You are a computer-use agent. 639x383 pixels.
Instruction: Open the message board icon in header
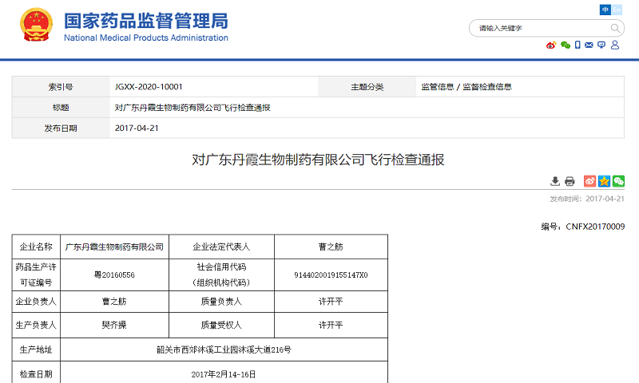coord(601,45)
